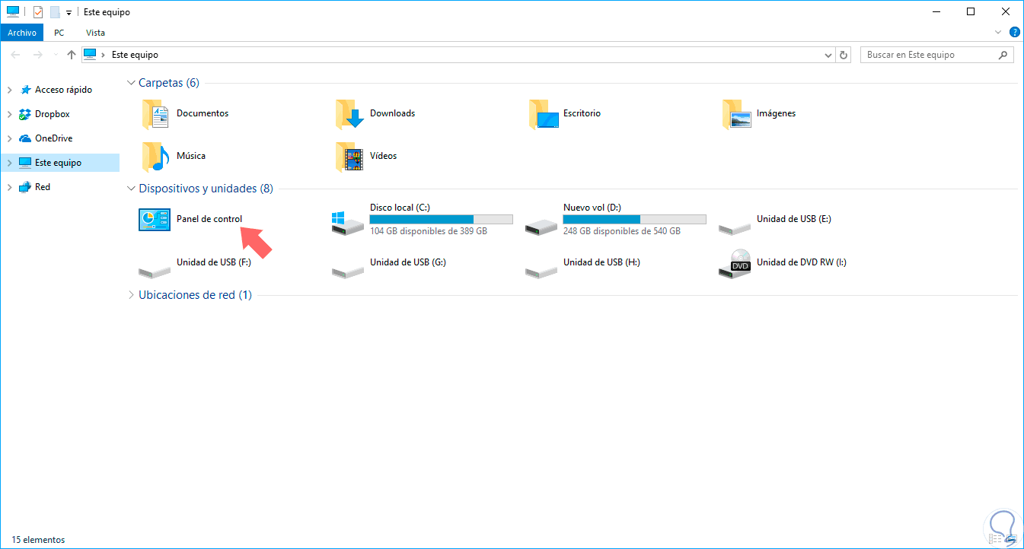Collapse the Carpetas (6) group
The height and width of the screenshot is (549, 1024).
pyautogui.click(x=131, y=83)
